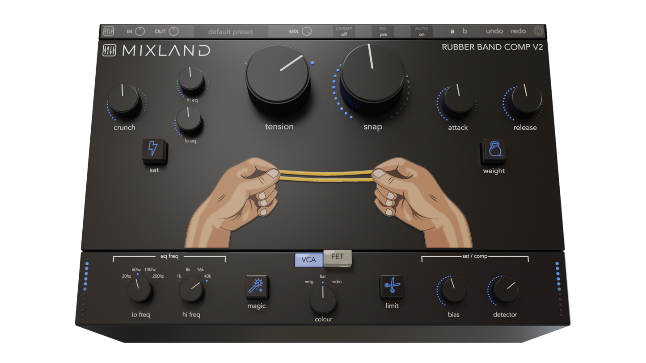Click the colour selector knob

[323, 300]
